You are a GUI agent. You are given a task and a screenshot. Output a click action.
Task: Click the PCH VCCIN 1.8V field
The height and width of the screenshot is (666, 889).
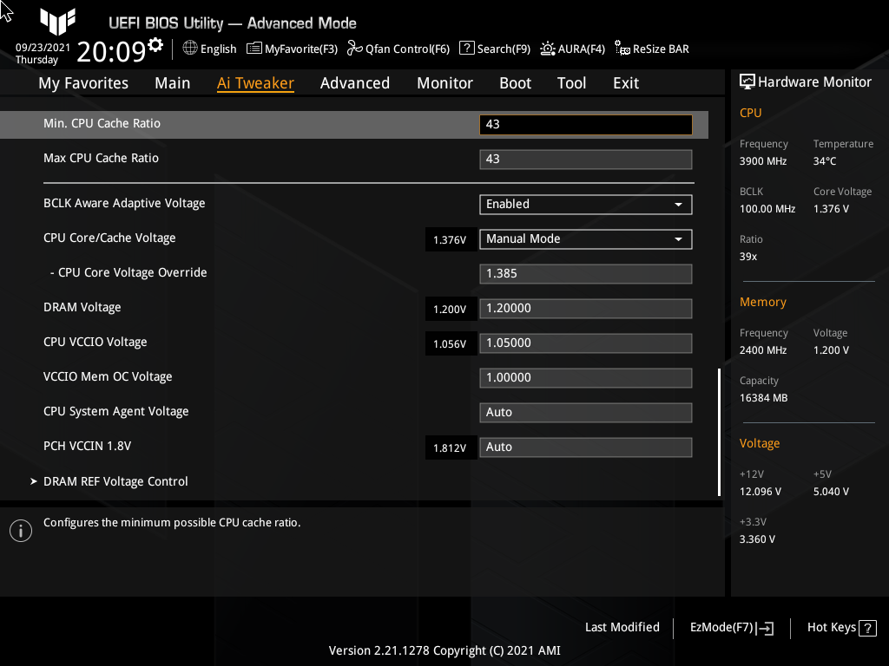pyautogui.click(x=586, y=447)
